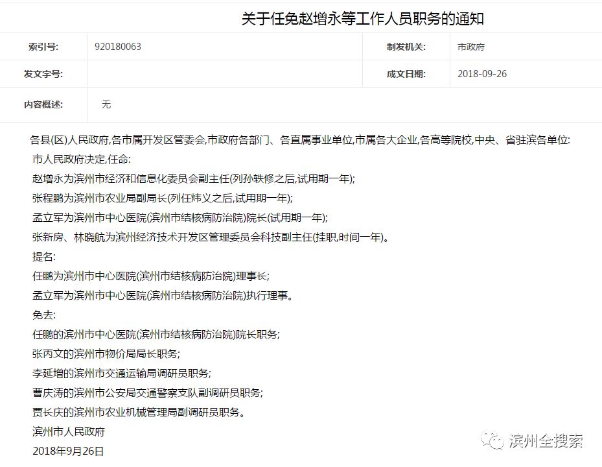Click the 制发机关 label cell
The image size is (602, 467).
406,47
